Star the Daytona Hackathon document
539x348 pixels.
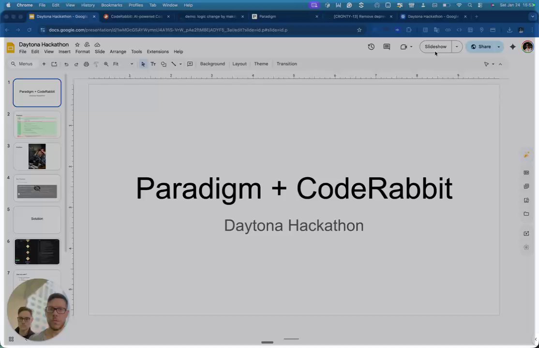pos(77,44)
